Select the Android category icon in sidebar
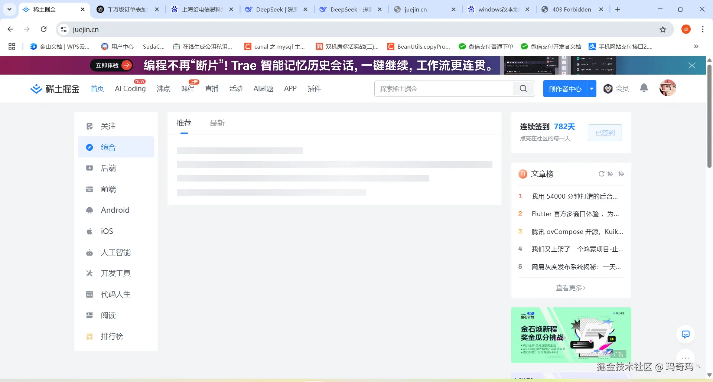Viewport: 713px width, 382px height. point(89,210)
